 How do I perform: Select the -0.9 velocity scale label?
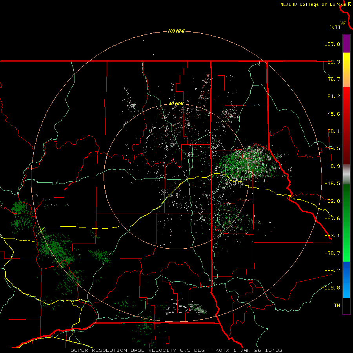pos(334,166)
